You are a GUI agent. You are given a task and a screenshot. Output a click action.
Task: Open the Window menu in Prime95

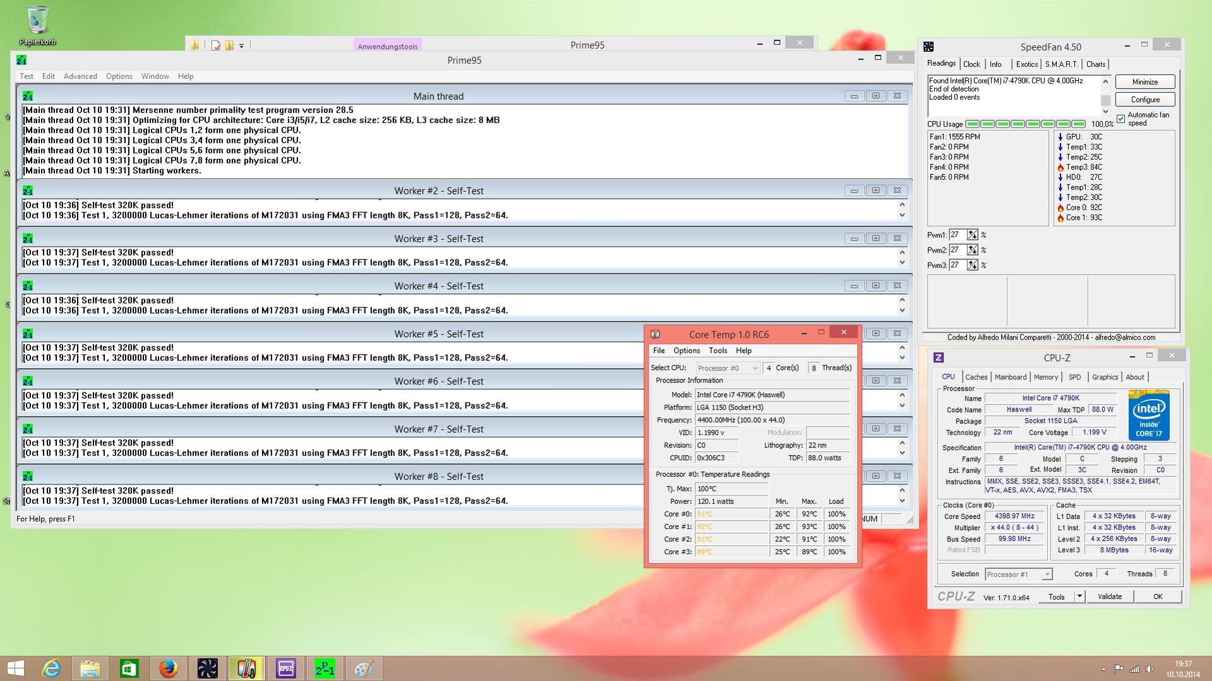[155, 76]
